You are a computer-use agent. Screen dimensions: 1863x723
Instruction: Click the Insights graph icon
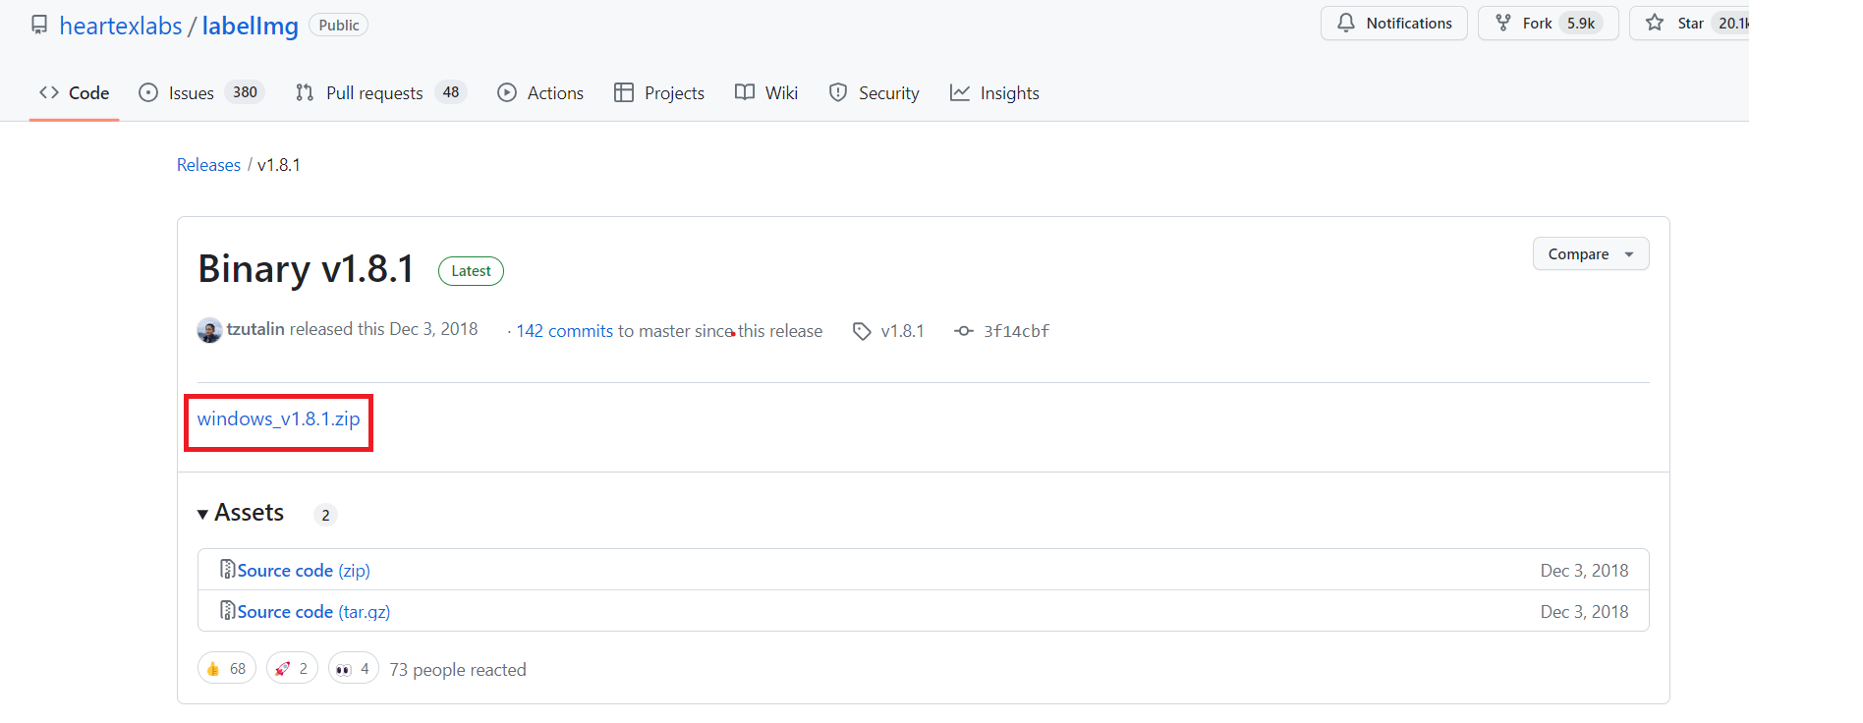coord(960,92)
